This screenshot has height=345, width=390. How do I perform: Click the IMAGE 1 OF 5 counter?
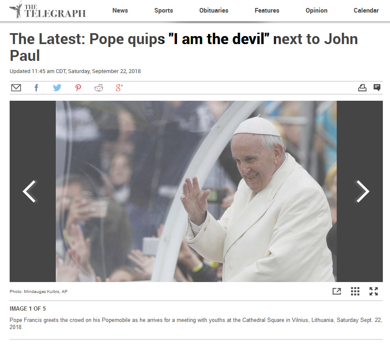(x=28, y=308)
